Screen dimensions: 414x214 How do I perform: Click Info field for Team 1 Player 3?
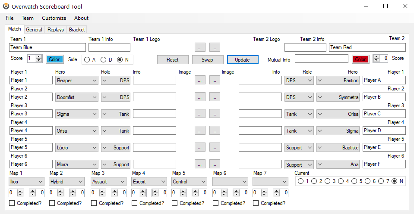click(155, 114)
